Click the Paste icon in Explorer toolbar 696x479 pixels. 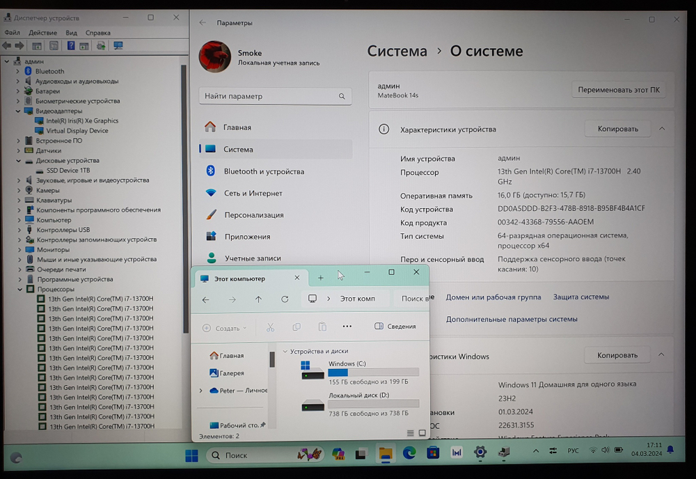[322, 327]
